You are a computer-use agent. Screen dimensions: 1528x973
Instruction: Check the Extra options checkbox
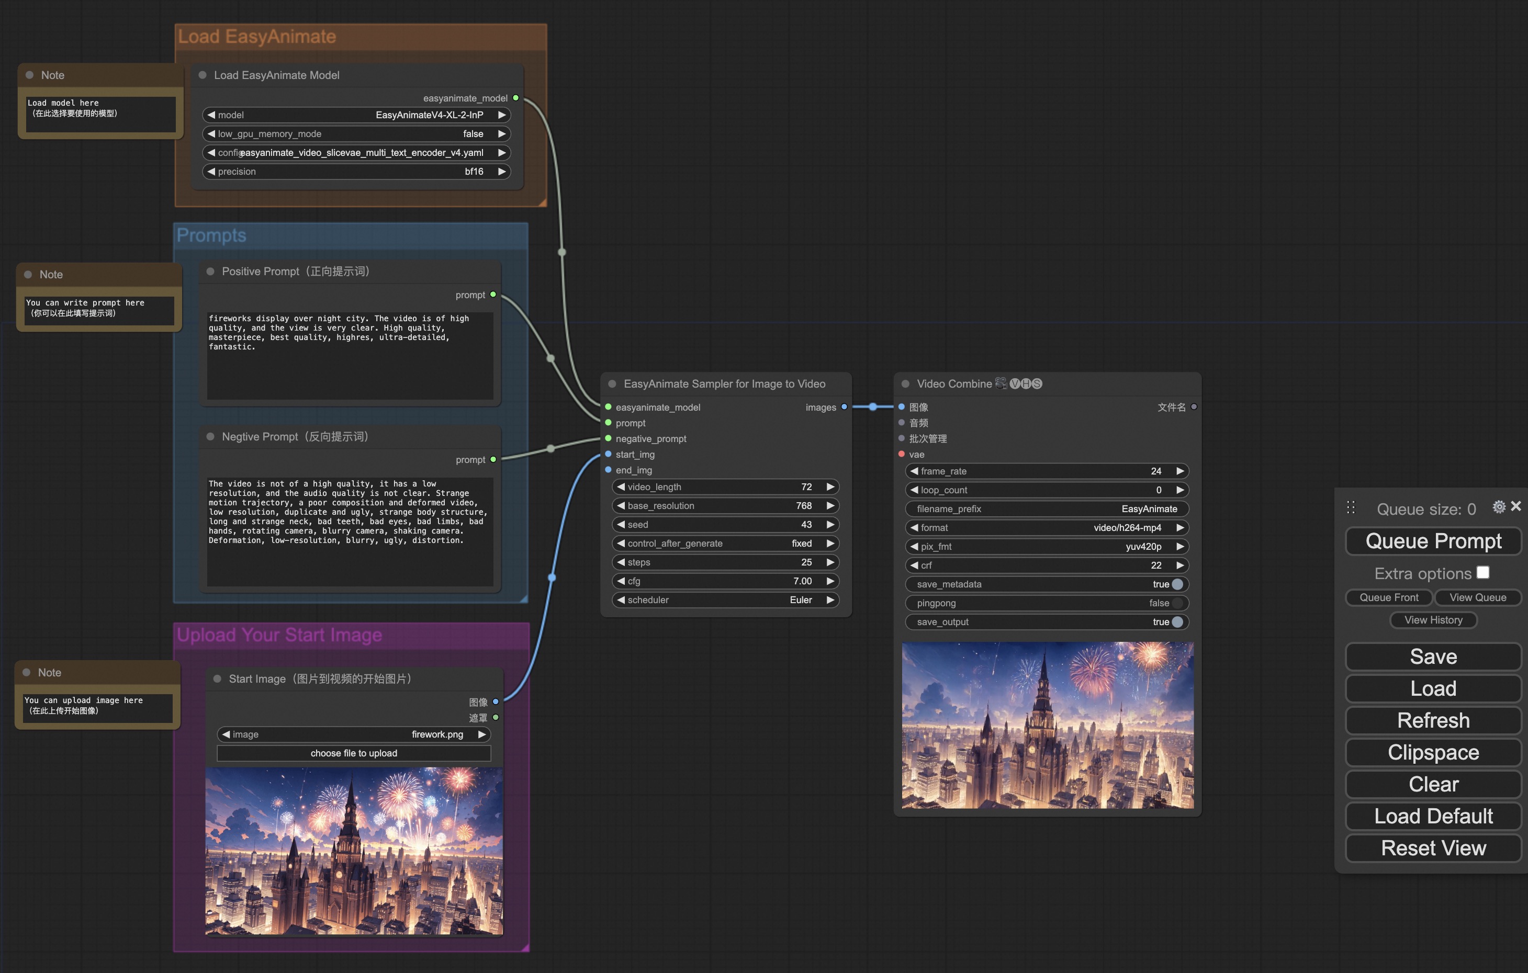point(1483,572)
